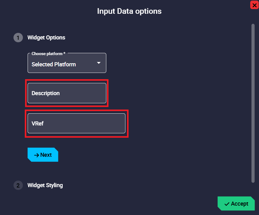Screen dimensions: 259x215
Task: Click the red X icon
Action: pyautogui.click(x=254, y=5)
